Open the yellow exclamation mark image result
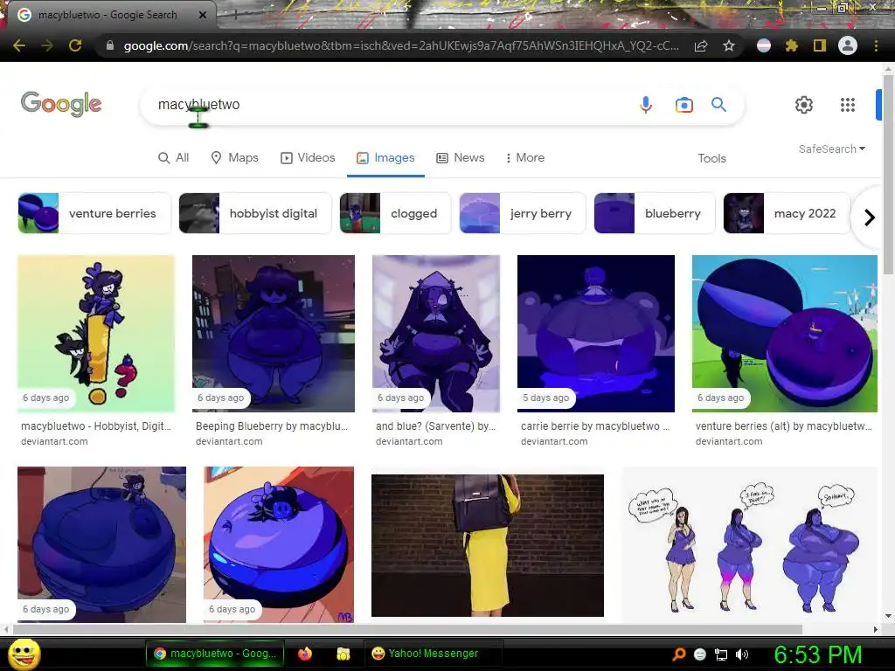Image resolution: width=895 pixels, height=671 pixels. [x=96, y=333]
